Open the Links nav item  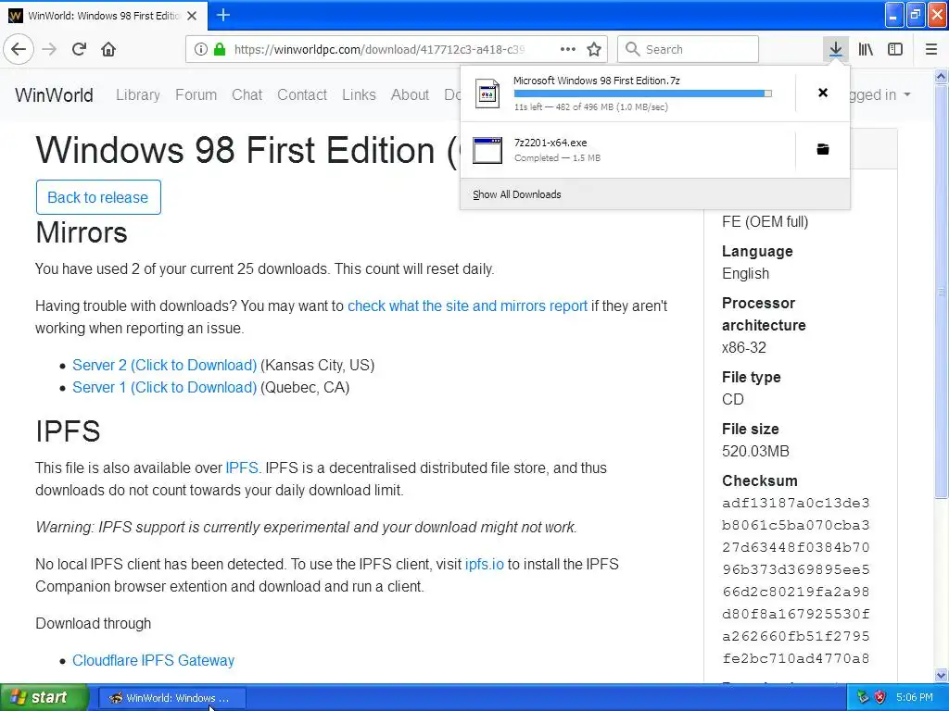pos(359,95)
